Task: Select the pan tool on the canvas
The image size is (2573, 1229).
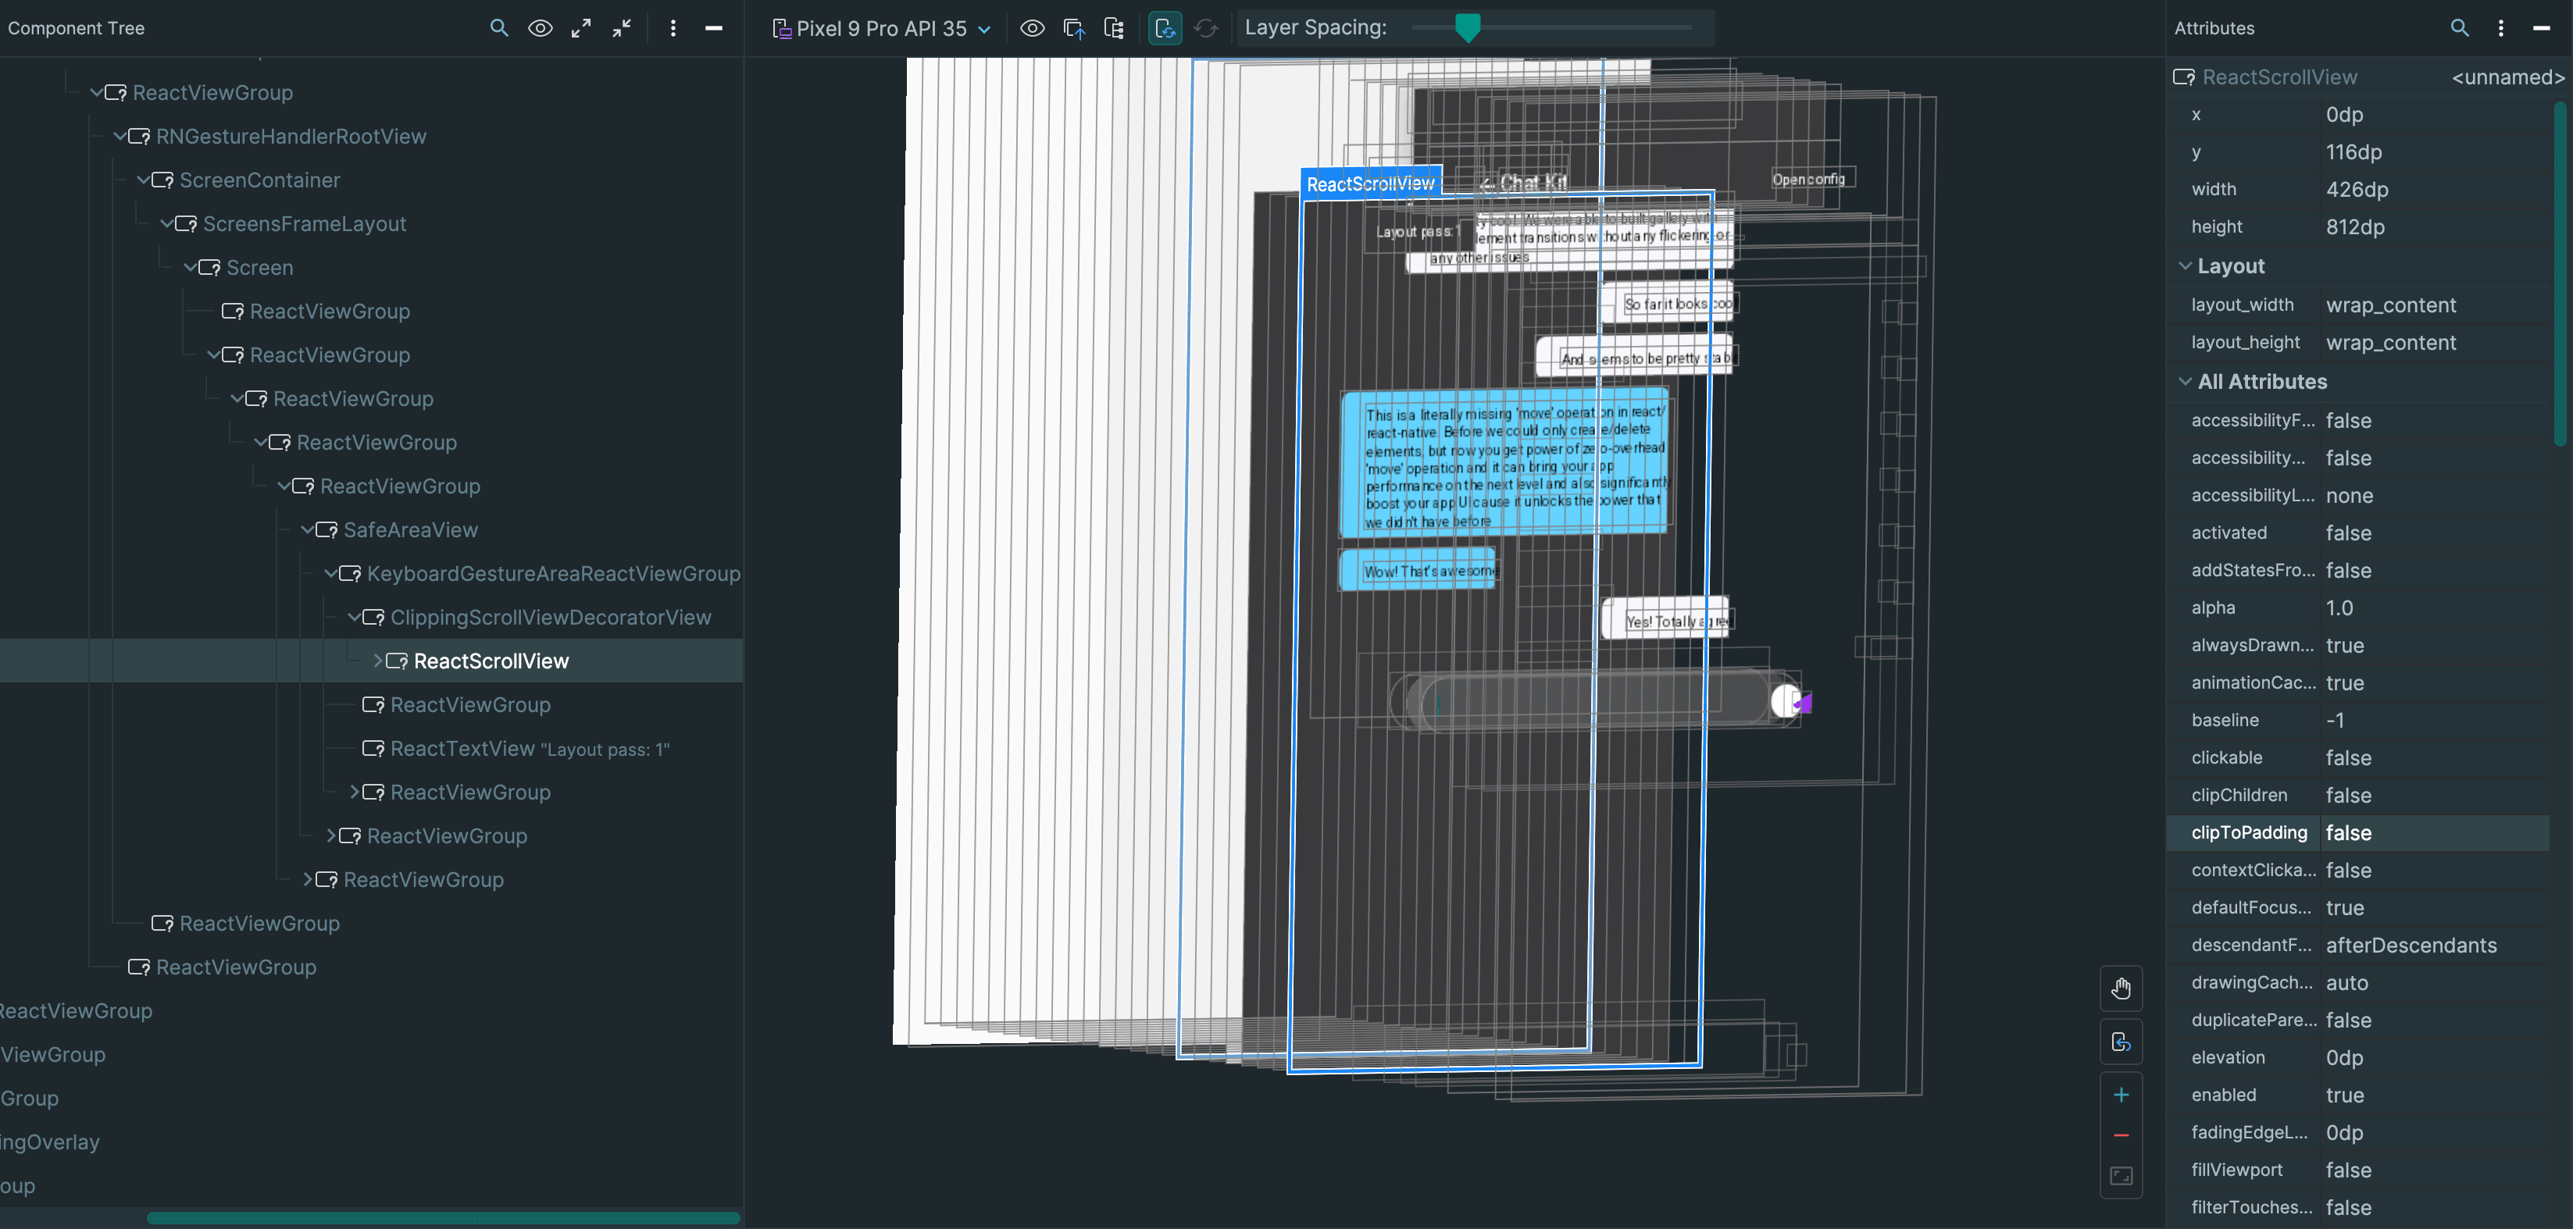Action: click(2122, 989)
